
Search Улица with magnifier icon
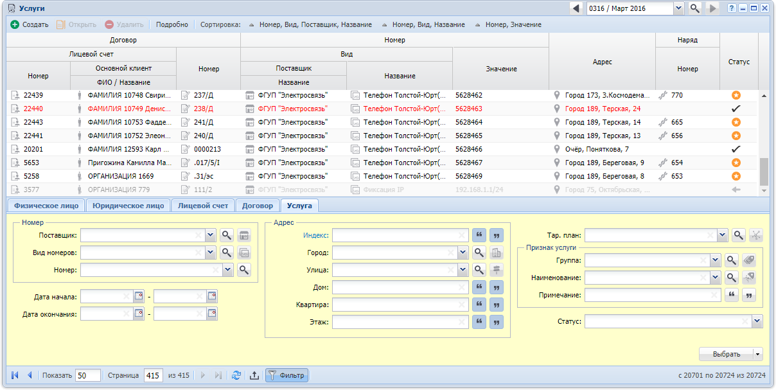[x=479, y=270]
